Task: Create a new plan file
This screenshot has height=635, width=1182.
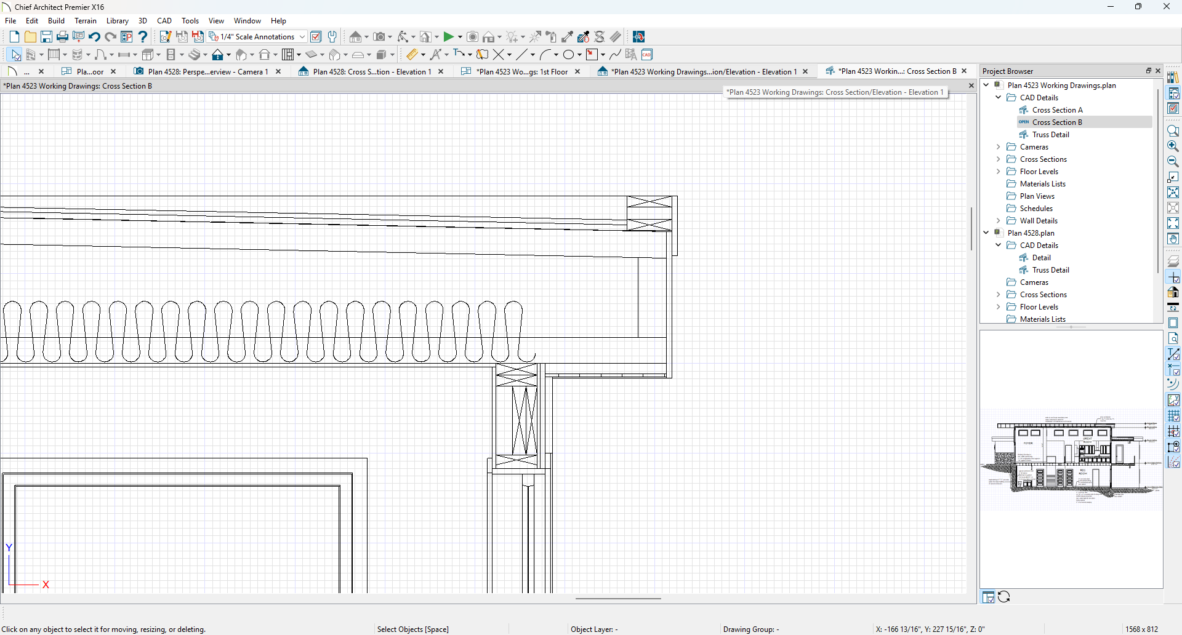Action: (x=14, y=37)
